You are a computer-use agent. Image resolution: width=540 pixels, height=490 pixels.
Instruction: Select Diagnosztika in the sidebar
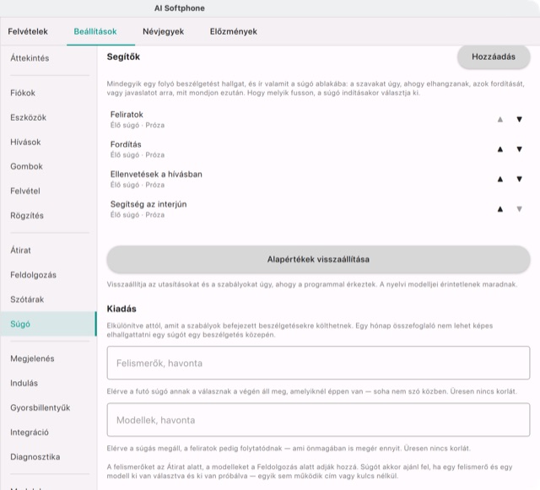[35, 457]
